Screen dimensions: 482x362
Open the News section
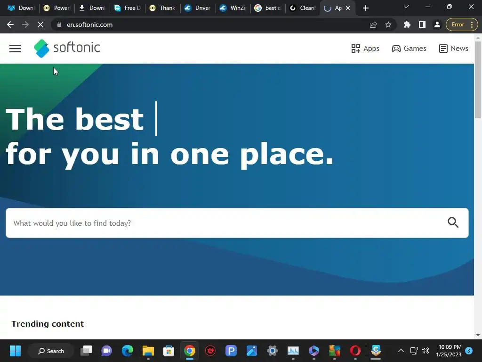[453, 49]
